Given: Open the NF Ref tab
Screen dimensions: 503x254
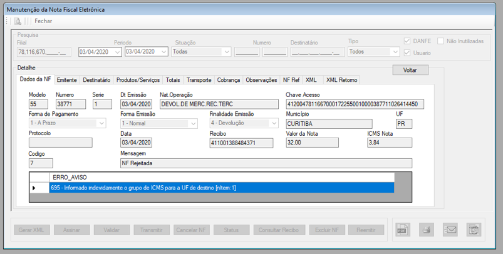Looking at the screenshot, I should click(x=291, y=80).
